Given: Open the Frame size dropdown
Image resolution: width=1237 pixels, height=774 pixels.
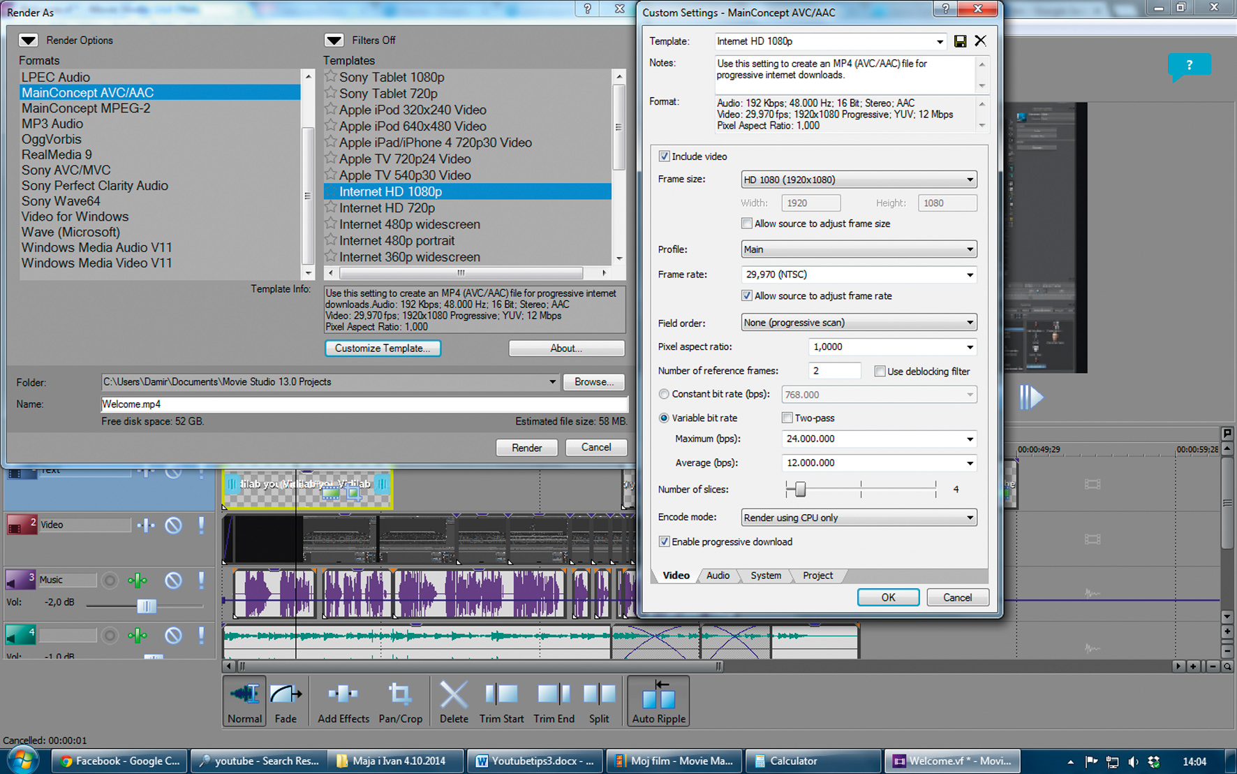Looking at the screenshot, I should click(x=858, y=180).
